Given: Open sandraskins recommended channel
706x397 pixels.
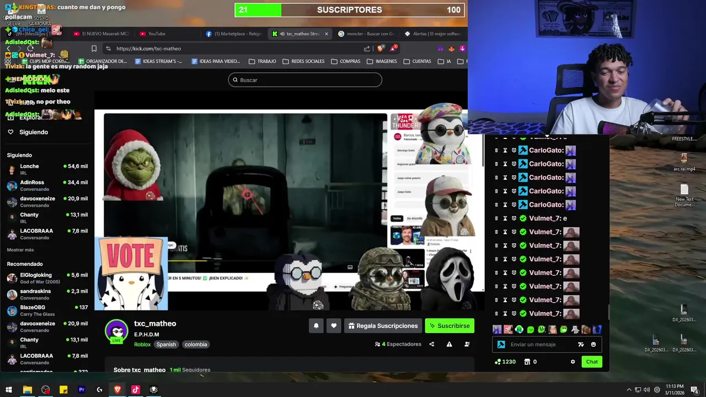Looking at the screenshot, I should tap(47, 294).
